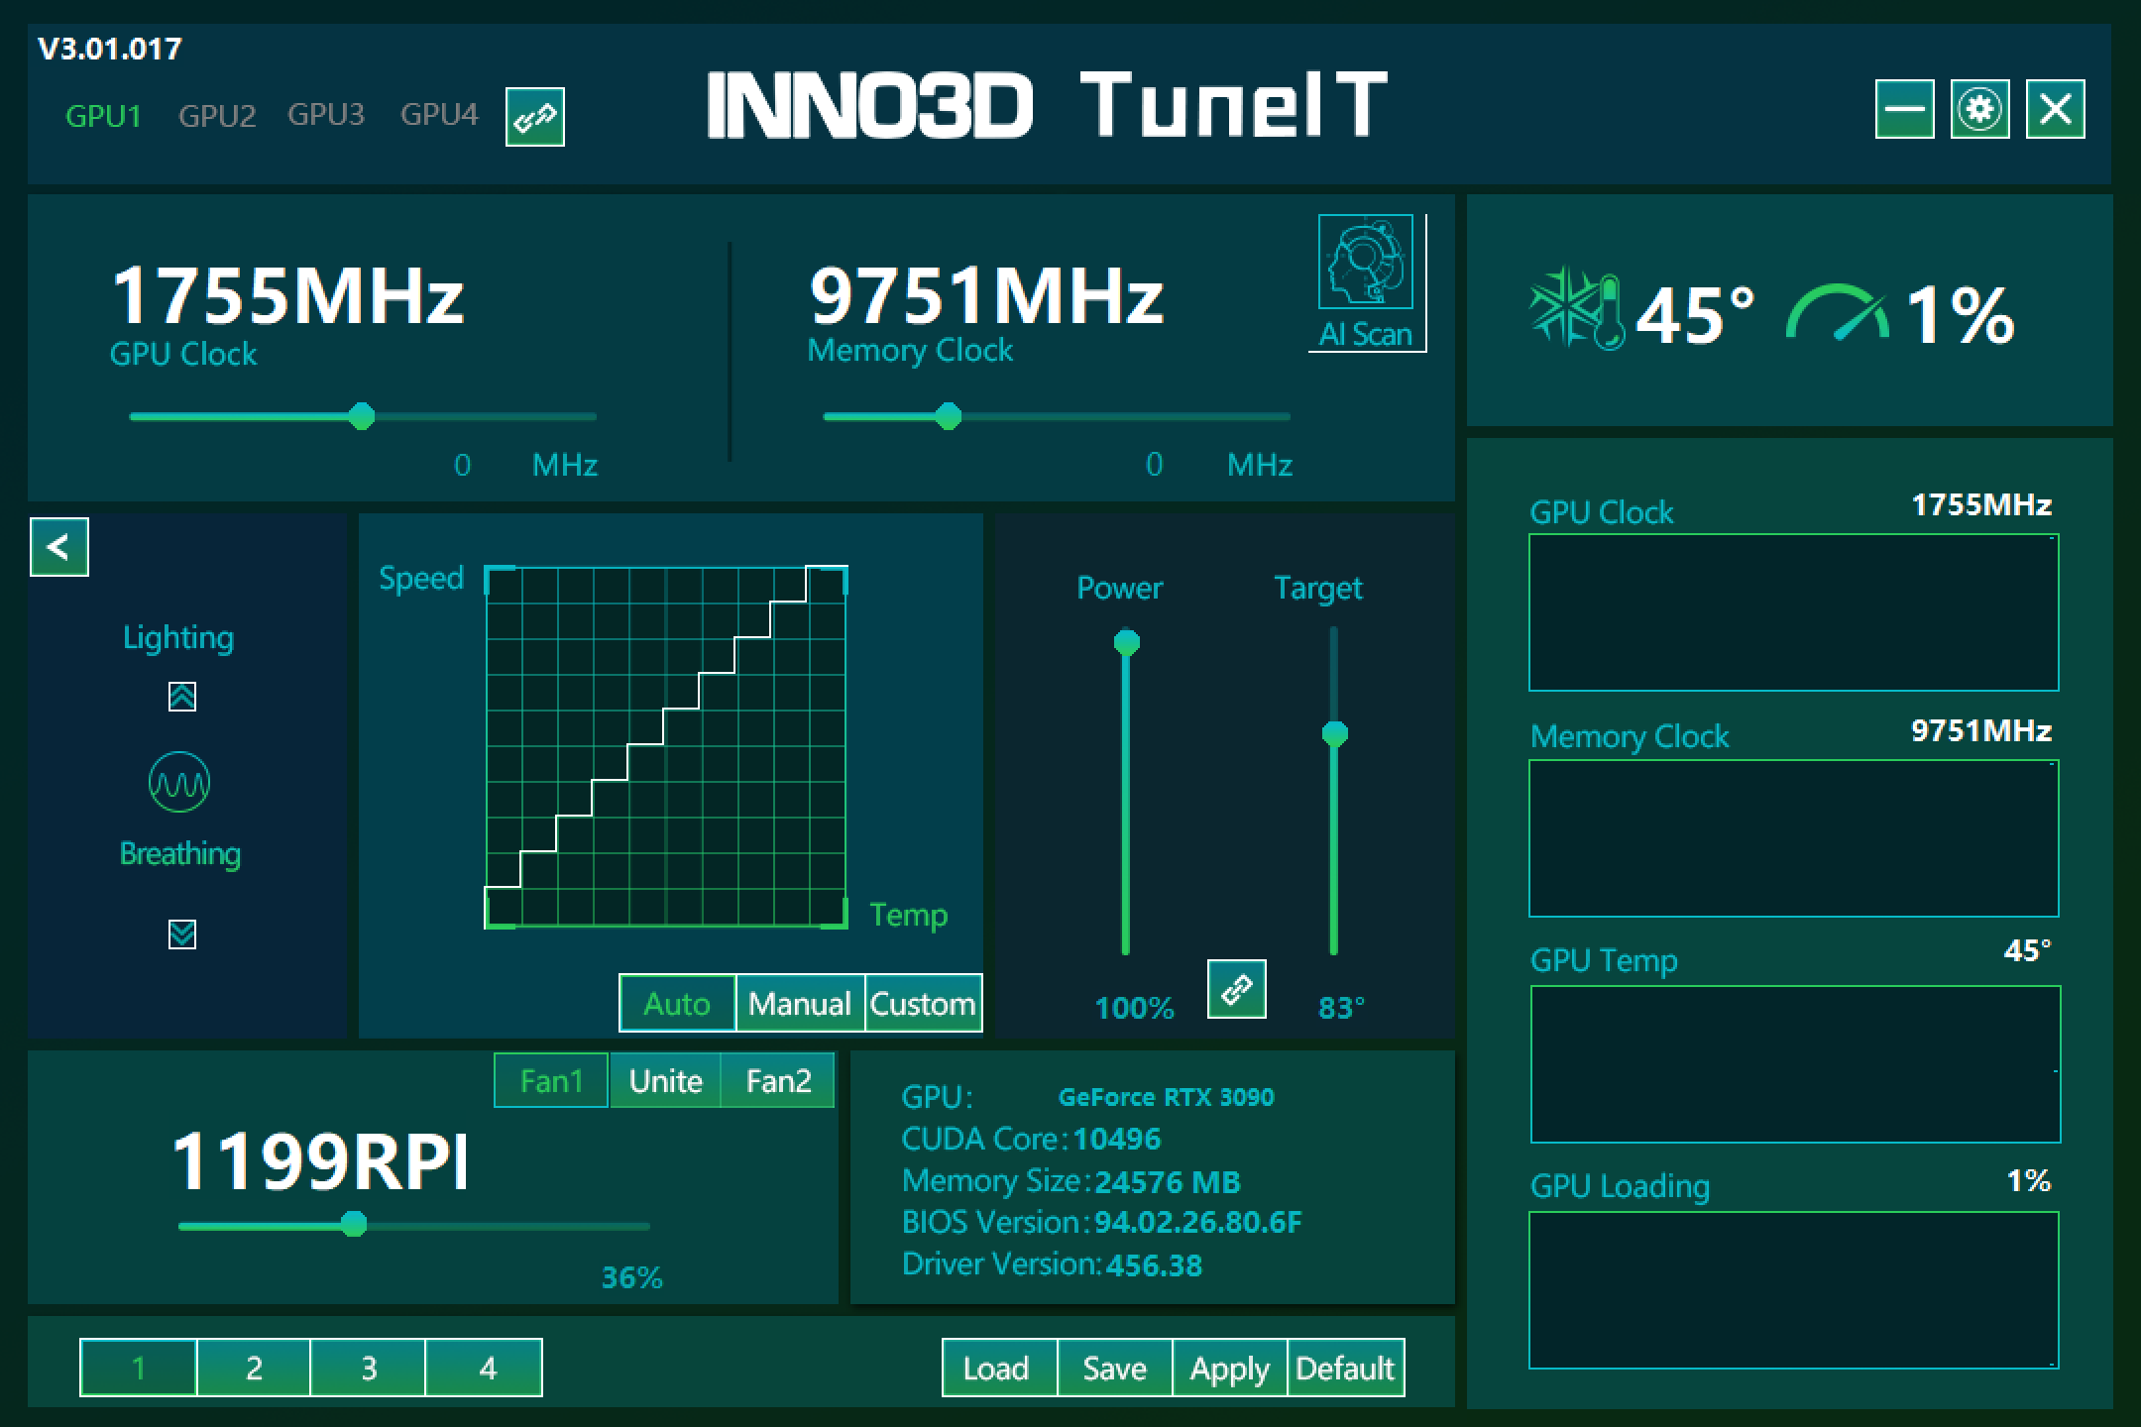2141x1427 pixels.
Task: Click the CUDA Core value 10496
Action: pos(1116,1139)
